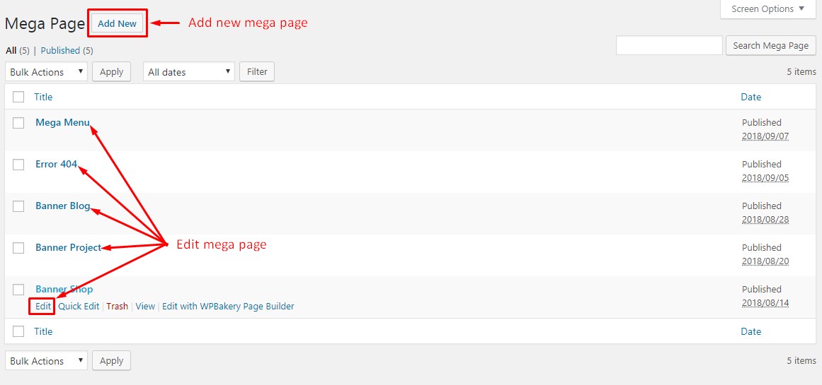This screenshot has width=822, height=385.
Task: Check the Banner Blog row checkbox
Action: click(x=18, y=206)
